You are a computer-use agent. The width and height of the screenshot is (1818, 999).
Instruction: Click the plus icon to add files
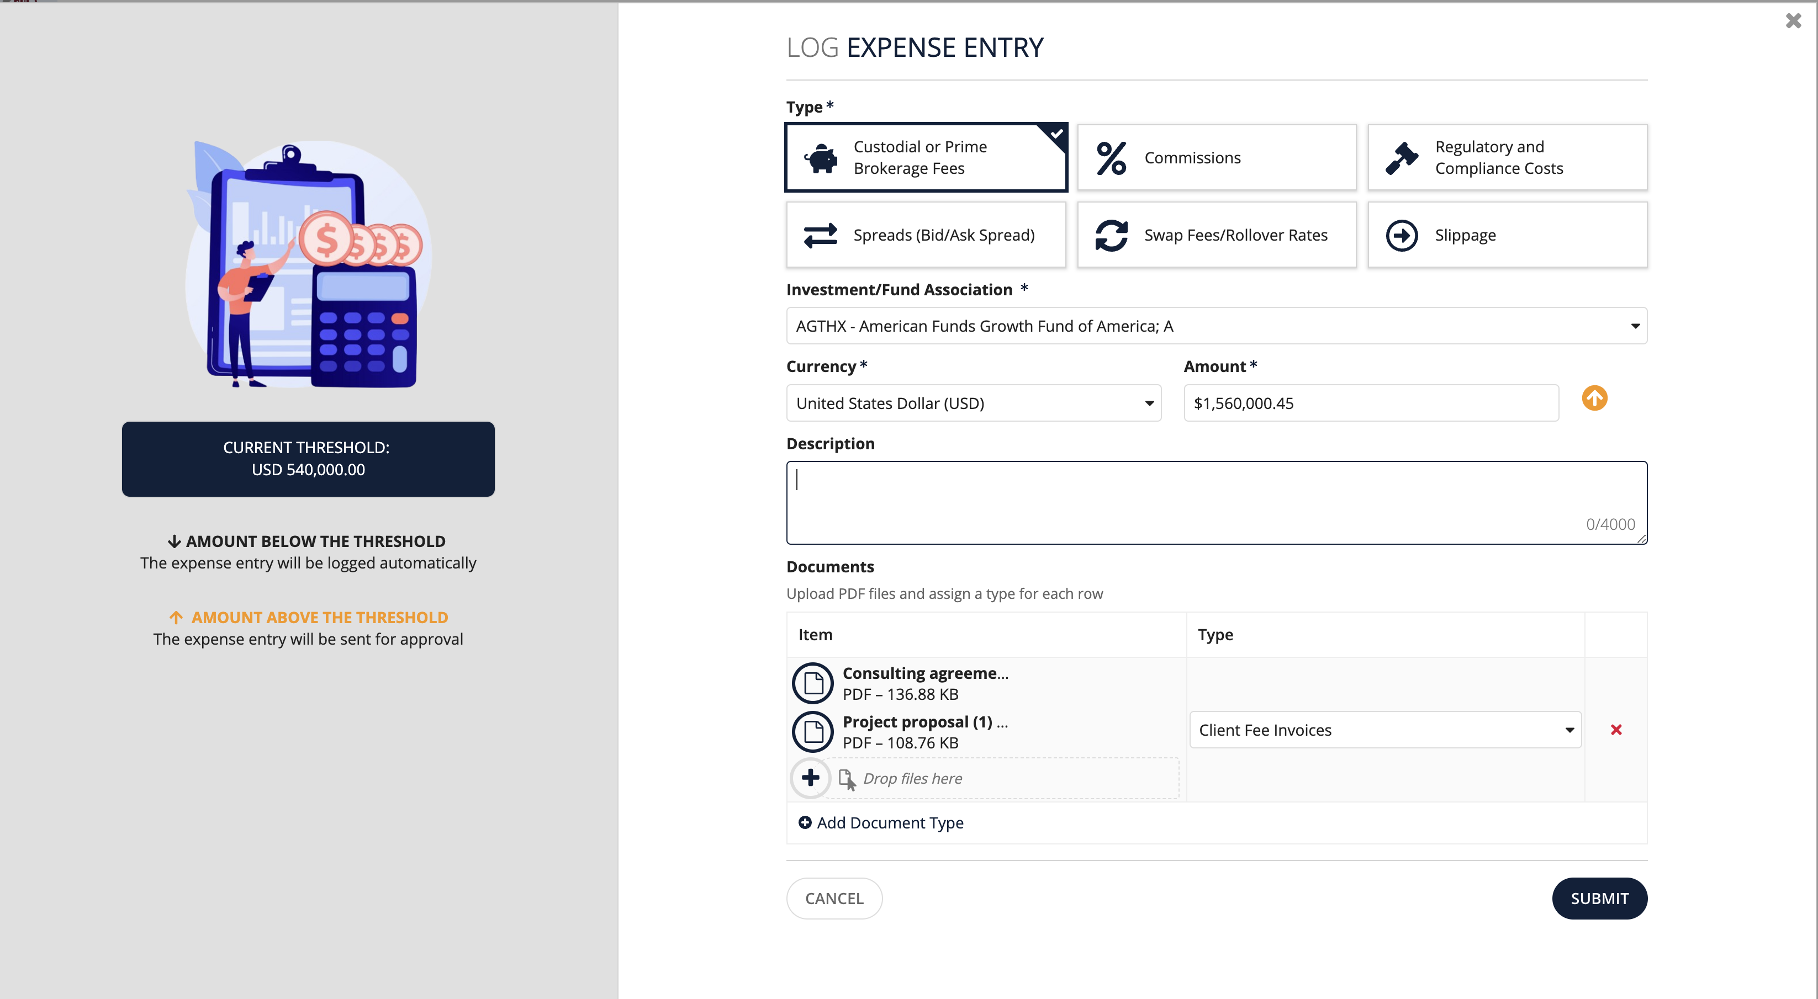tap(810, 778)
